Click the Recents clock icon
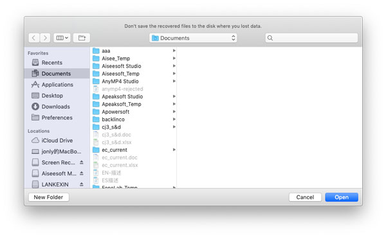Image resolution: width=386 pixels, height=237 pixels. pos(35,62)
